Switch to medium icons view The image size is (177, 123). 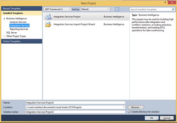117,9
